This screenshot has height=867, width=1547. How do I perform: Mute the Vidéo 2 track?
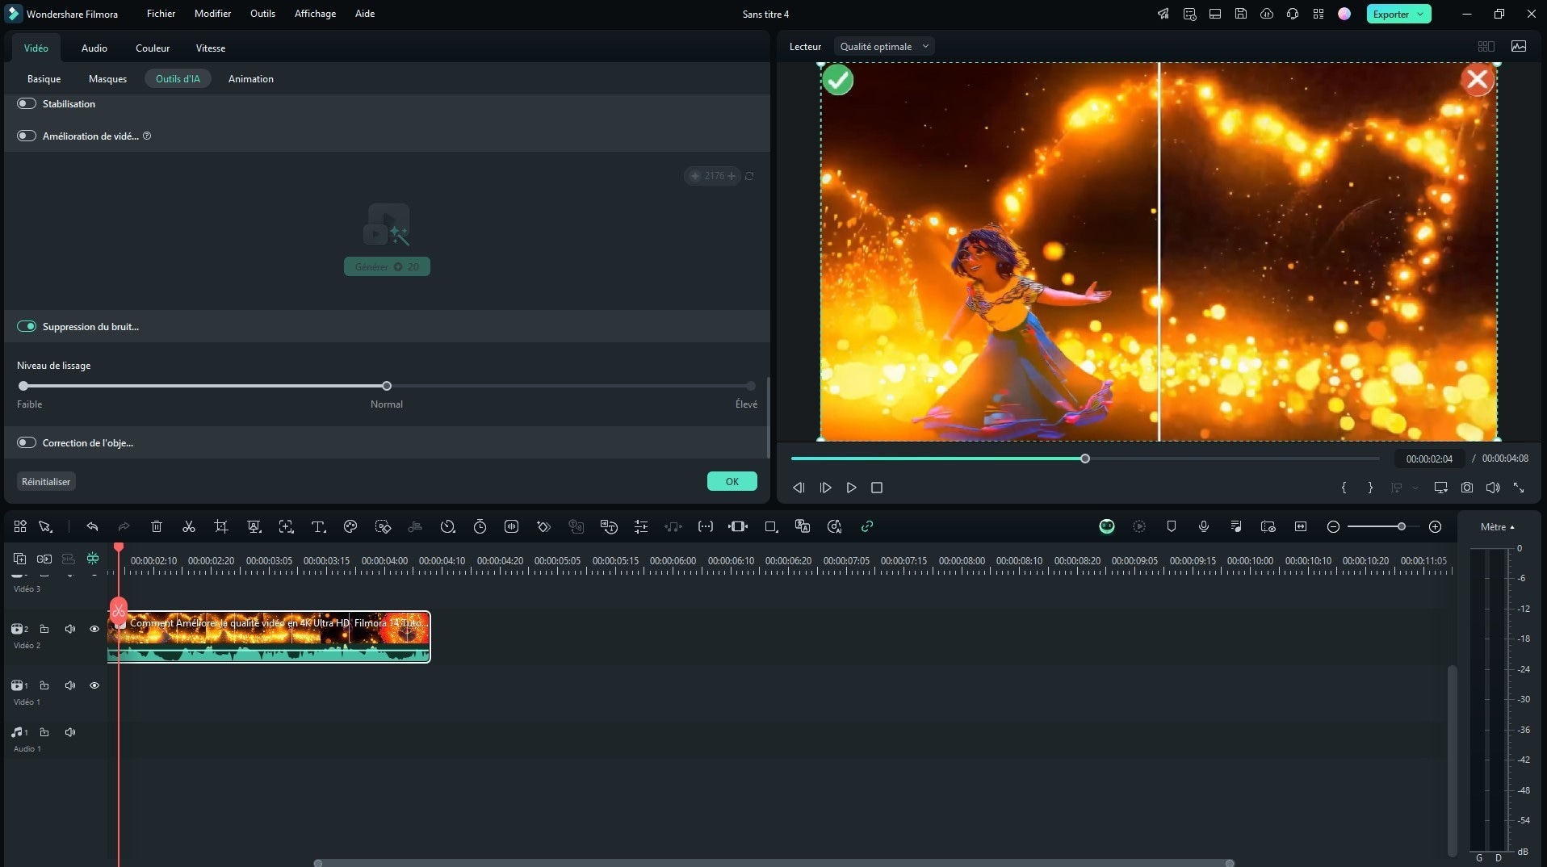70,629
